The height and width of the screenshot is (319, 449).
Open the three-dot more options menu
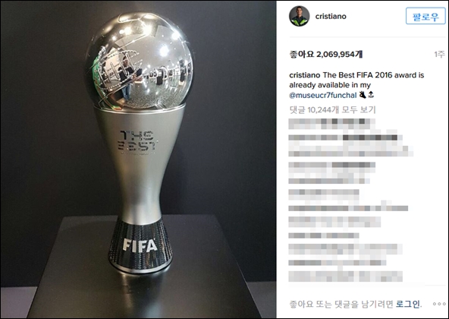(439, 304)
